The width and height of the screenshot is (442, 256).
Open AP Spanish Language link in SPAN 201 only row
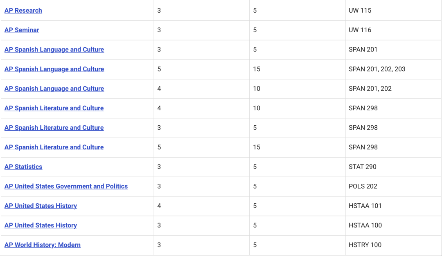click(54, 50)
